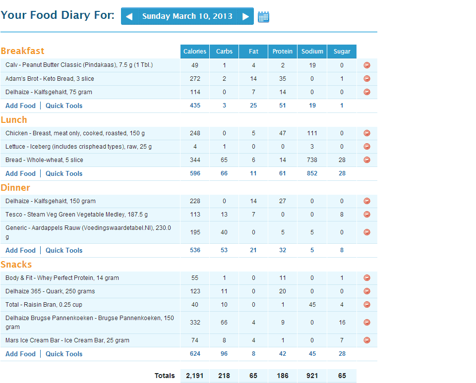Click the Calories column header

195,52
